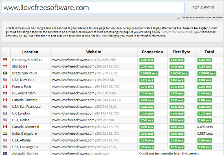Click the 0.040612 secs first byte badge
The height and width of the screenshot is (155, 224).
click(179, 73)
